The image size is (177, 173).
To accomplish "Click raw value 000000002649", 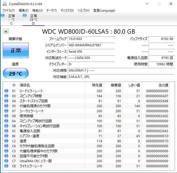I will [157, 101].
